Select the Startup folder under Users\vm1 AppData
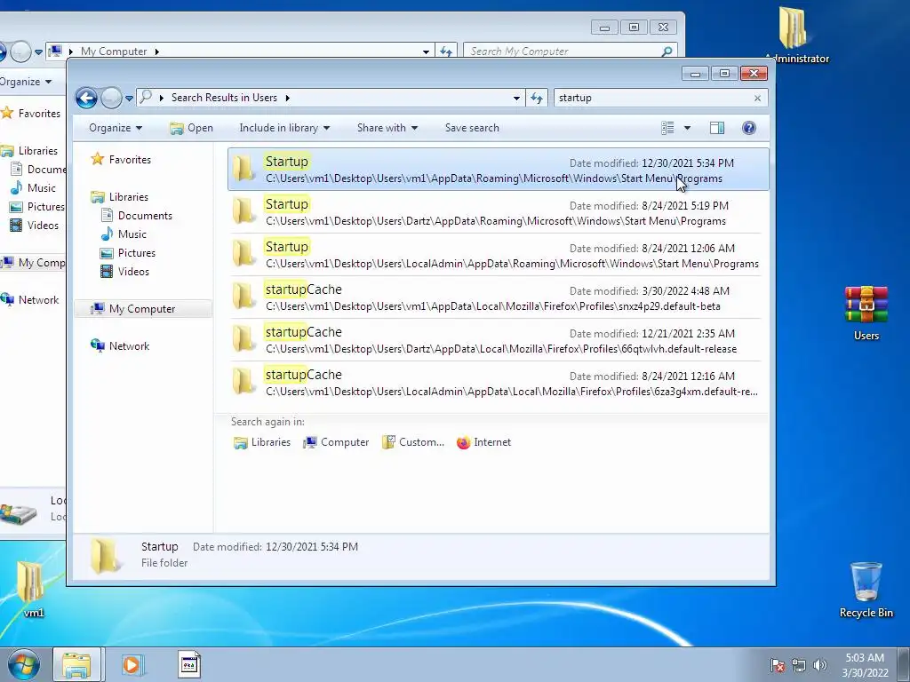 click(x=498, y=170)
